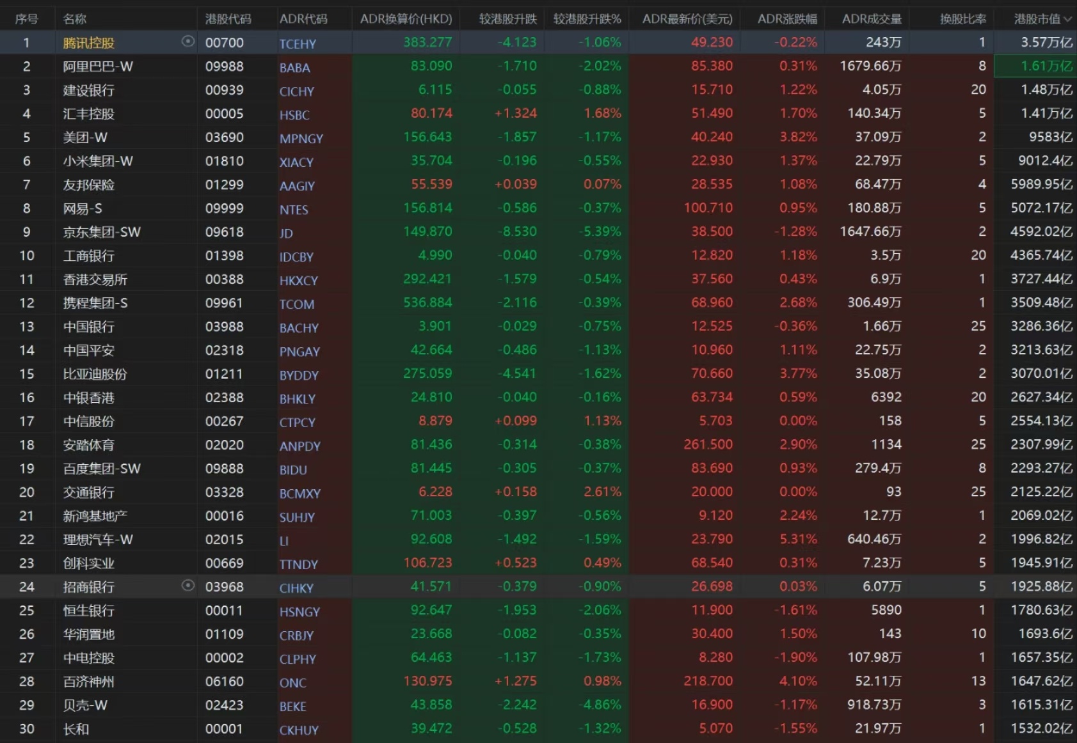The height and width of the screenshot is (743, 1077).
Task: Select the ADR code CIHKY
Action: [x=297, y=588]
